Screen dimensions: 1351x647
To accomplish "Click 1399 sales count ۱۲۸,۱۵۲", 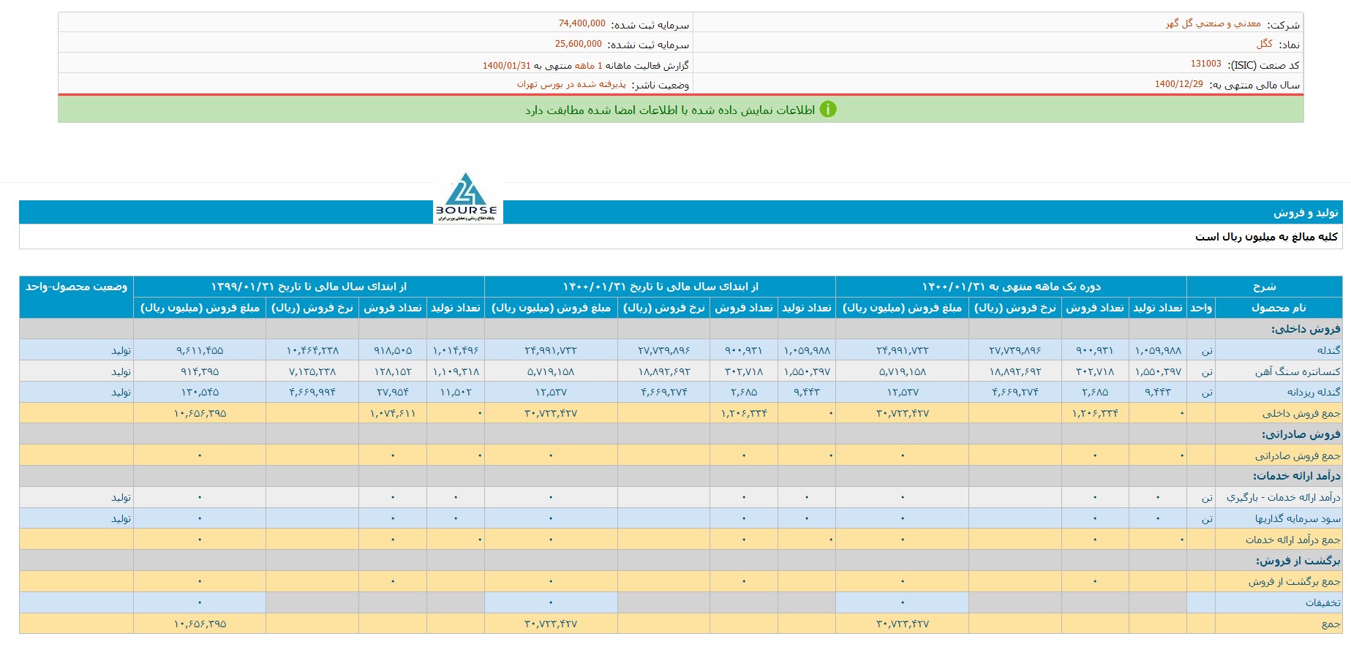I will coord(392,372).
